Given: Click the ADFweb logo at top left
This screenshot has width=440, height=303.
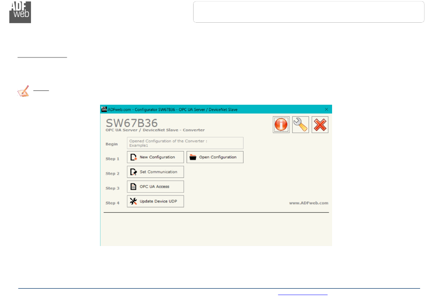Looking at the screenshot, I should (x=20, y=12).
